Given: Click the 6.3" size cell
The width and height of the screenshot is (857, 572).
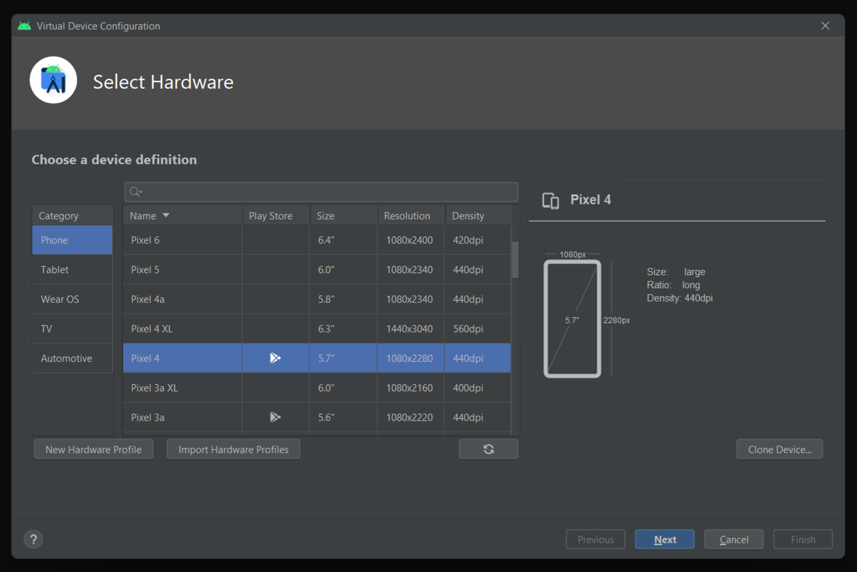Looking at the screenshot, I should click(343, 329).
